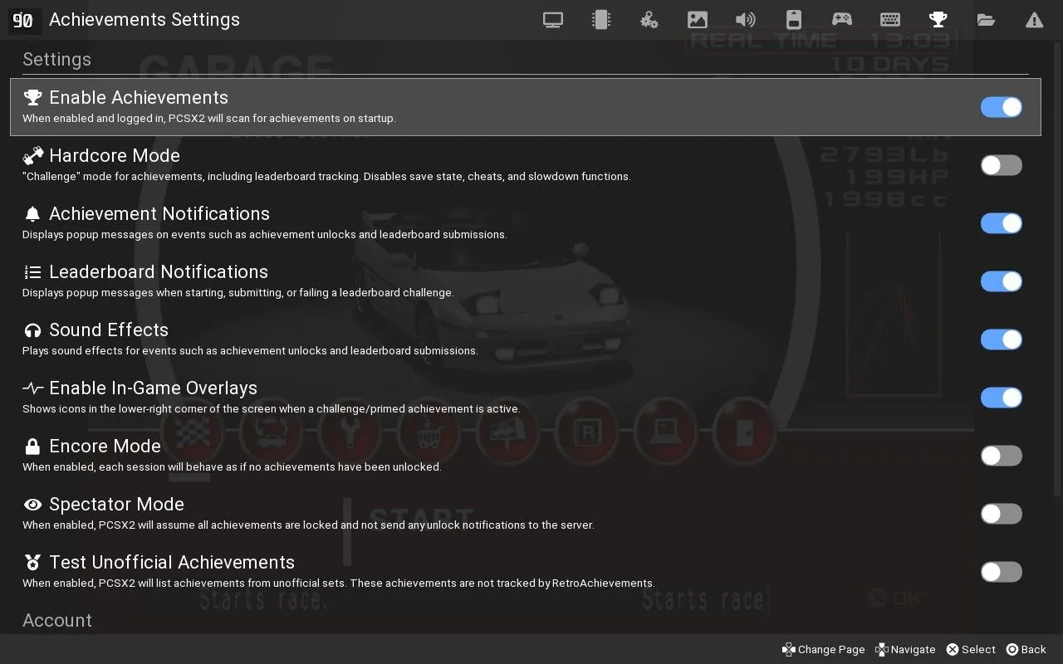Open Advanced settings warning triangle icon

[1035, 20]
